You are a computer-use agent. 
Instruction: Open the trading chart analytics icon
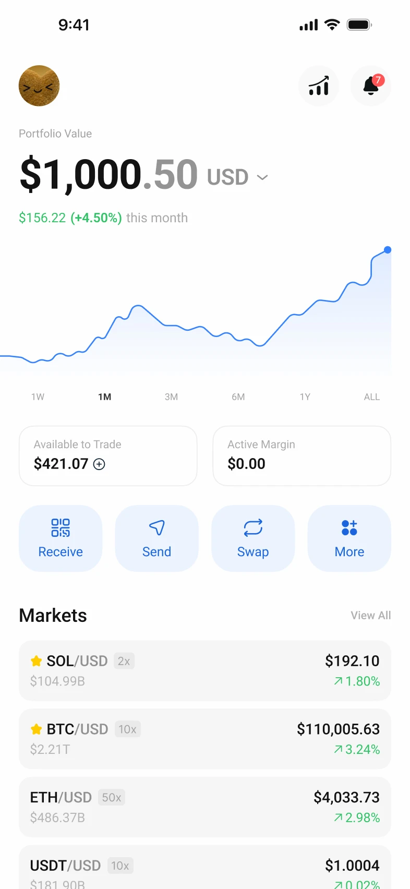coord(319,86)
